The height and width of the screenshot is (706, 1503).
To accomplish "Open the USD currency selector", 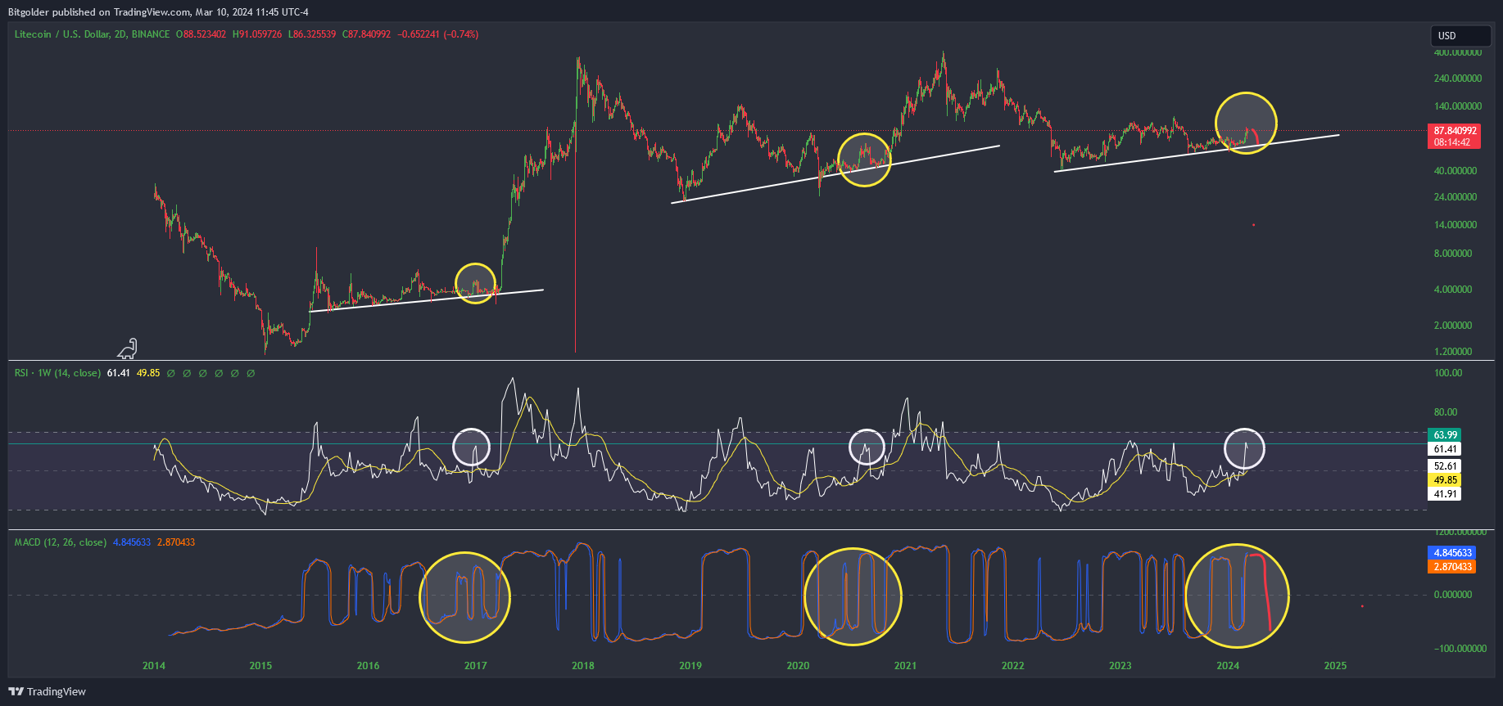I will [x=1460, y=36].
